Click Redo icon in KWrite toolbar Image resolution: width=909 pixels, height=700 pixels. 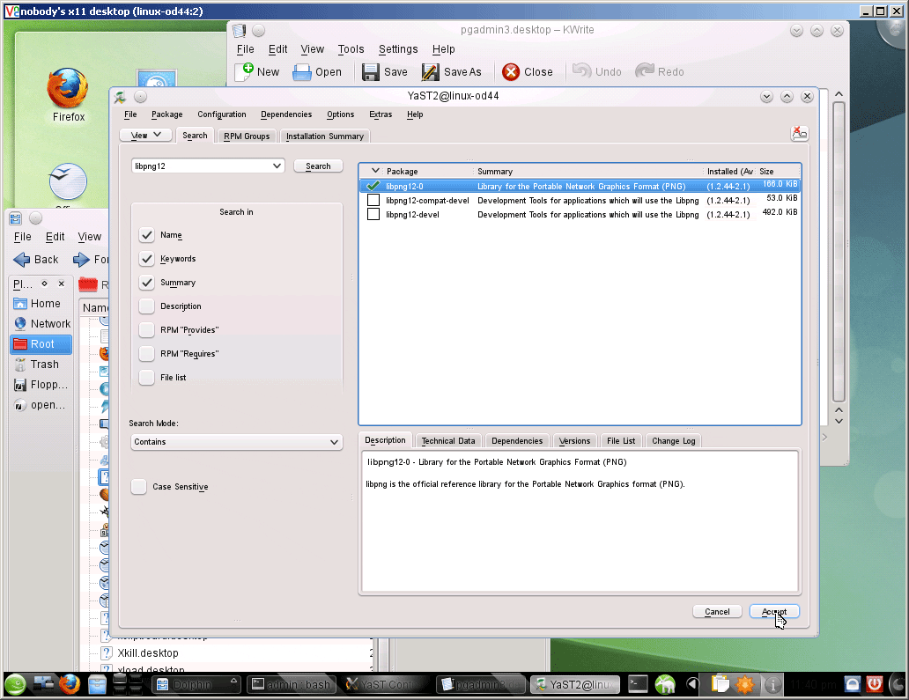click(645, 70)
